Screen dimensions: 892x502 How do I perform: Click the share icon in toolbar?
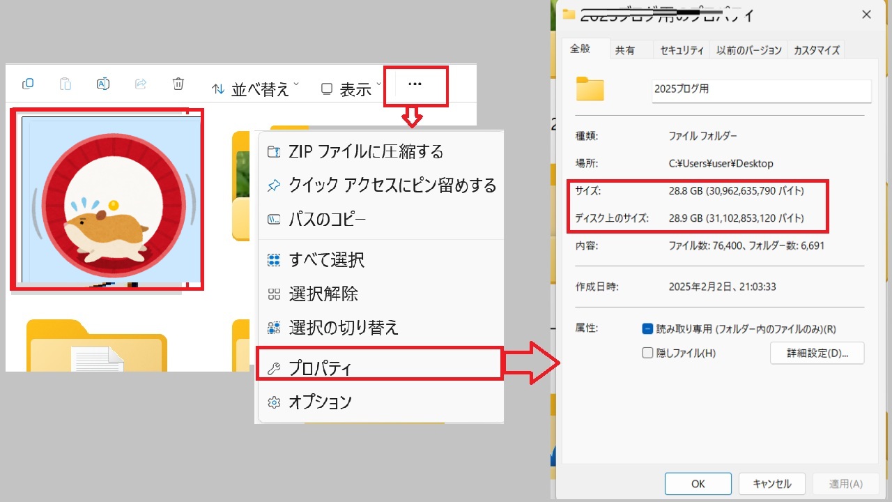[x=140, y=84]
